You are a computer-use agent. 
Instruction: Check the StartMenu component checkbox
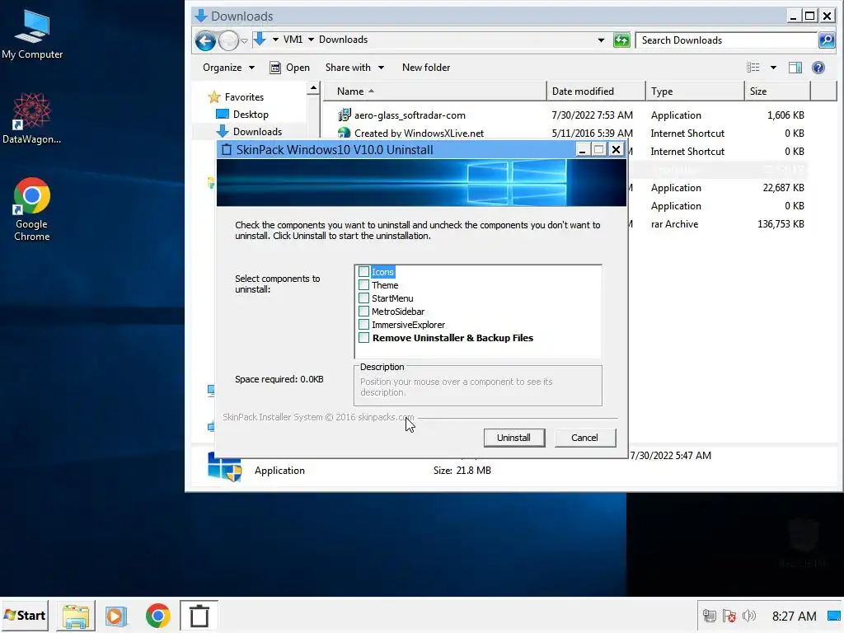[363, 298]
